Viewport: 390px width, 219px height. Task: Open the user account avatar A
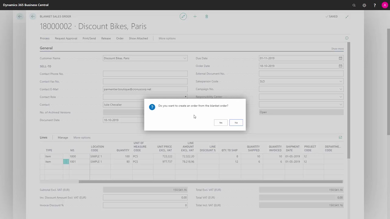[x=385, y=5]
